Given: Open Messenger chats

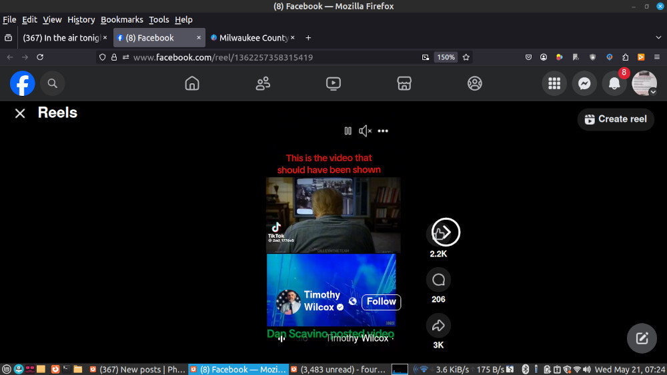Looking at the screenshot, I should click(584, 83).
